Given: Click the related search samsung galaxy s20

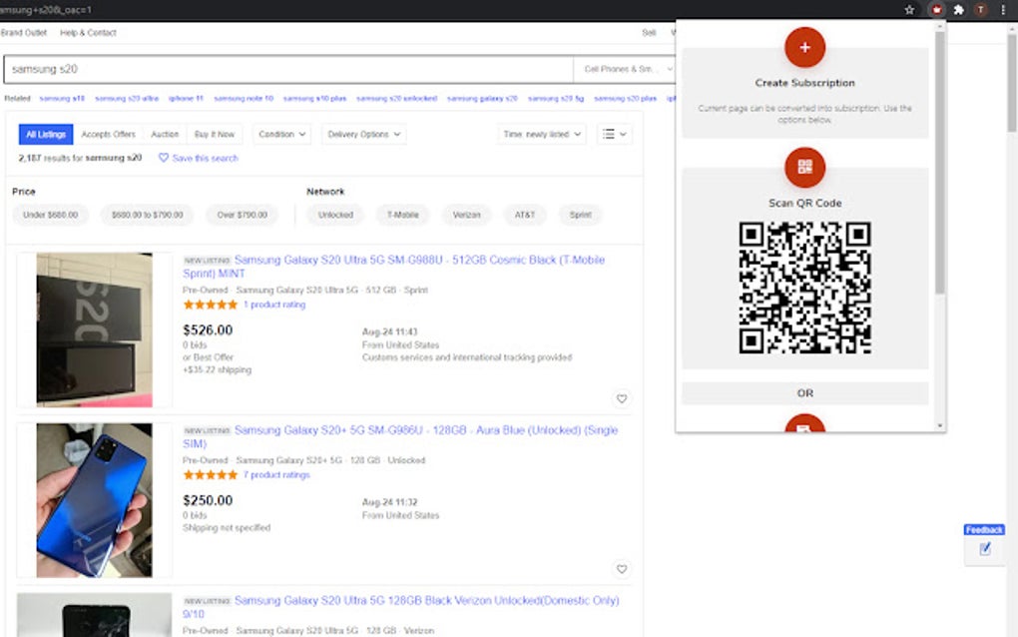Looking at the screenshot, I should click(482, 99).
